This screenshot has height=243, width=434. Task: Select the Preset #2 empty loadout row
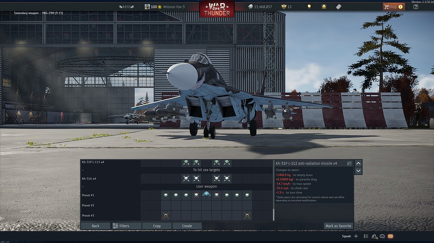pos(177,205)
